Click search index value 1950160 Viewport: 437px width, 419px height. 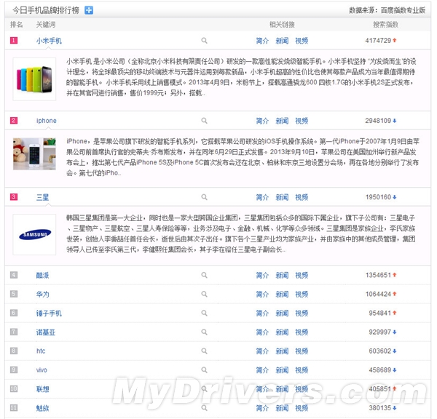[x=378, y=197]
